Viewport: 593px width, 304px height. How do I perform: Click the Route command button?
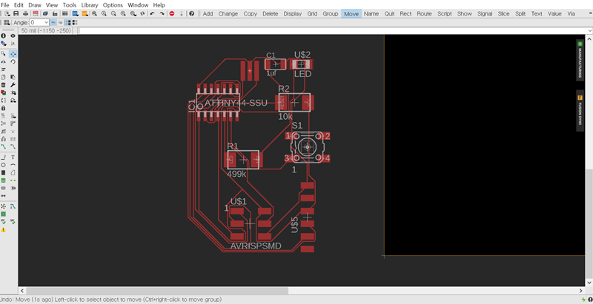tap(424, 13)
